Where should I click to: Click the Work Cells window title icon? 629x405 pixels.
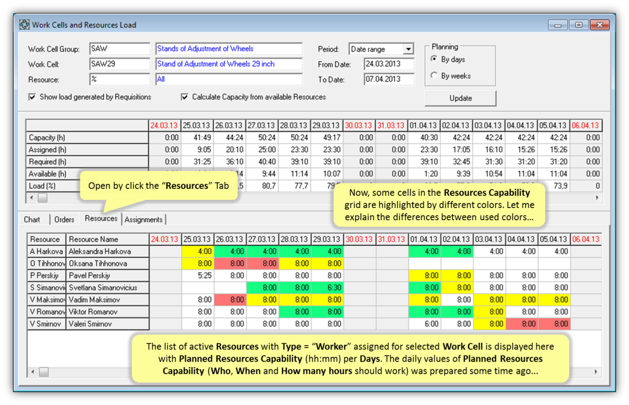pos(24,25)
